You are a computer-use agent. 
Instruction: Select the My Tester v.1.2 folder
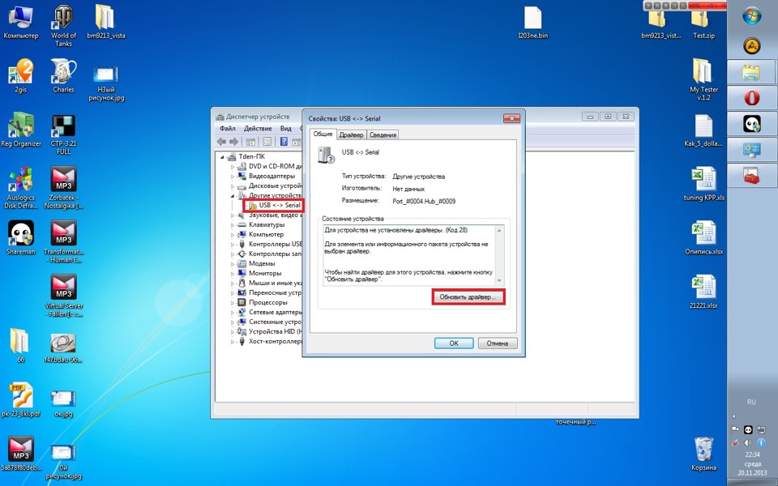703,79
